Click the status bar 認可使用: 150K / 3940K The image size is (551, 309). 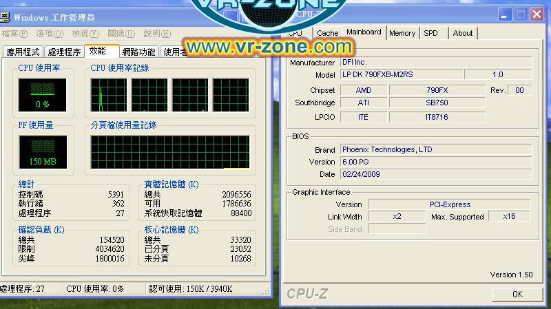[191, 289]
